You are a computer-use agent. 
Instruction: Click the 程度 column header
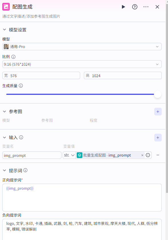tap(94, 120)
